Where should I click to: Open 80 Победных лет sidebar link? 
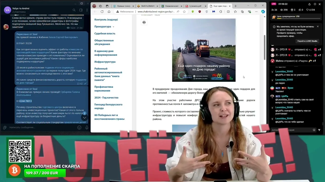pos(109,117)
